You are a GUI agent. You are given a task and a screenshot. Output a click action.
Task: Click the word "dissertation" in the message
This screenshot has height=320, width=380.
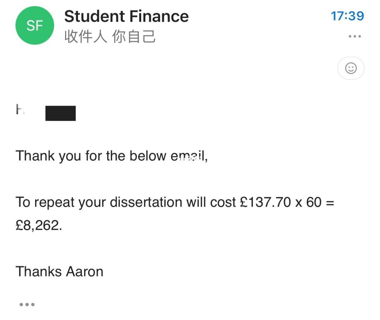click(145, 203)
